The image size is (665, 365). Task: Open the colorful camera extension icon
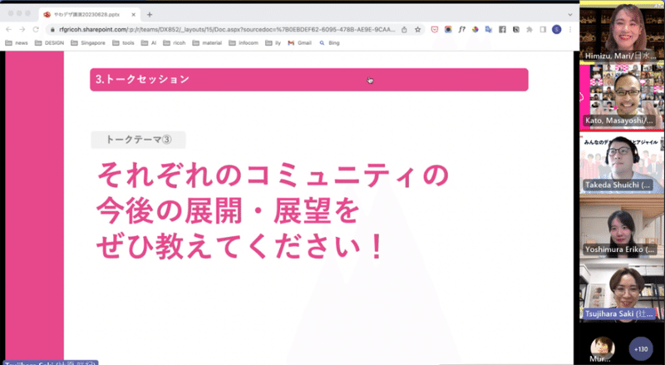click(x=448, y=29)
